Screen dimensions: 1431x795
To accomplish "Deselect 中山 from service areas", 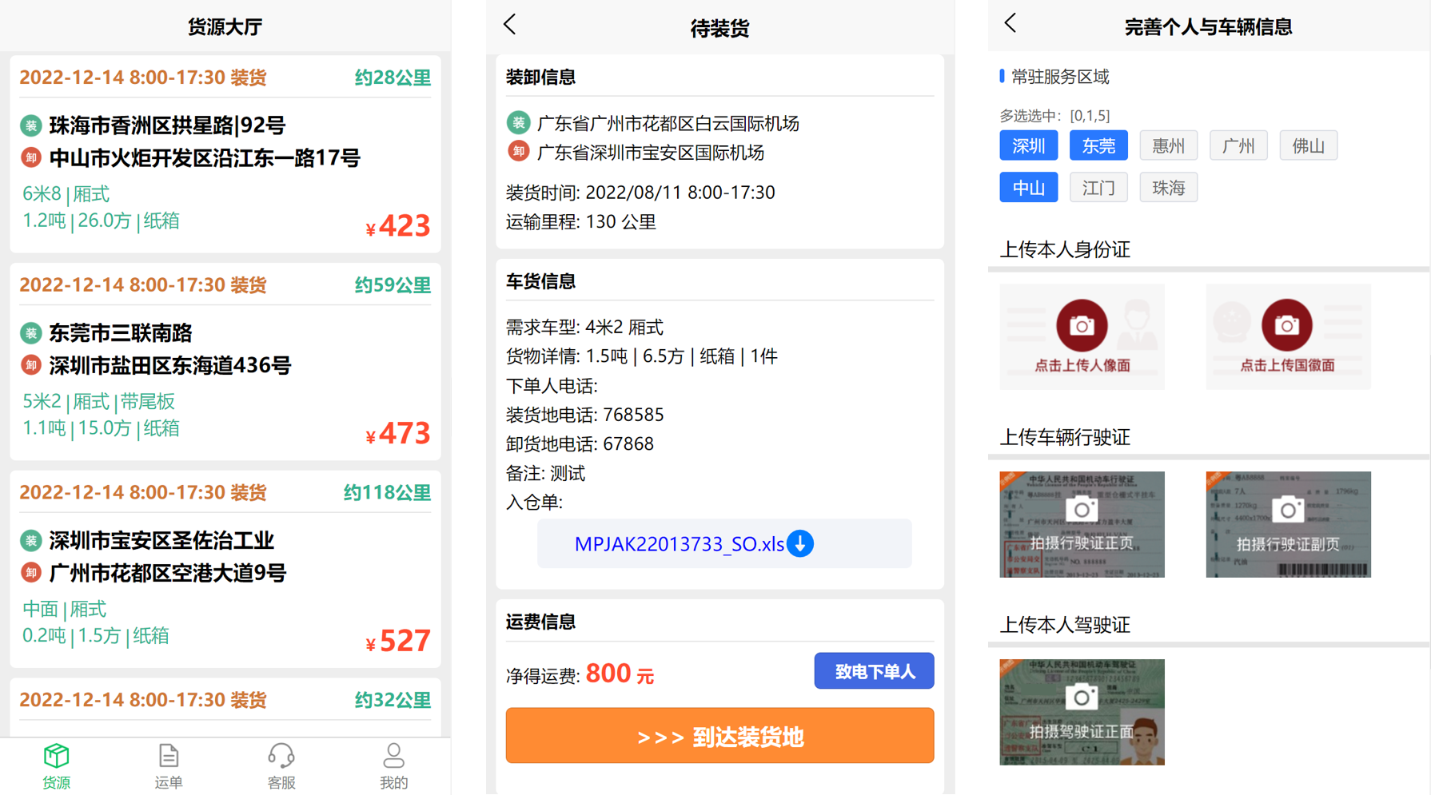I will (1029, 187).
